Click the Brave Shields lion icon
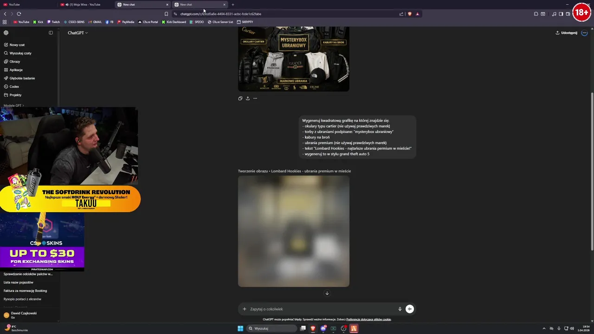Viewport: 594px width, 334px height. click(410, 14)
